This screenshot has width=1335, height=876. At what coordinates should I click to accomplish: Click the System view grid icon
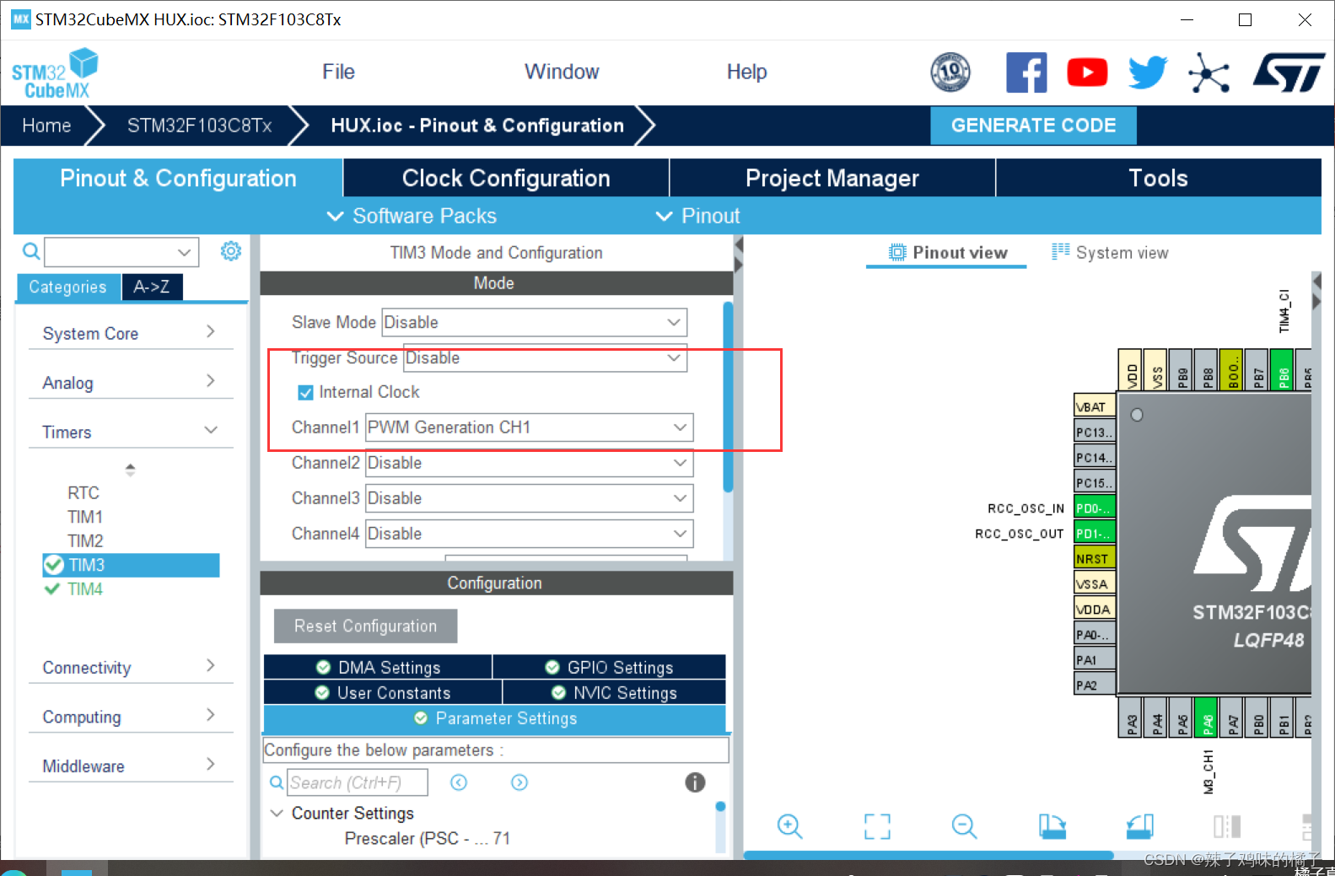pos(1060,251)
